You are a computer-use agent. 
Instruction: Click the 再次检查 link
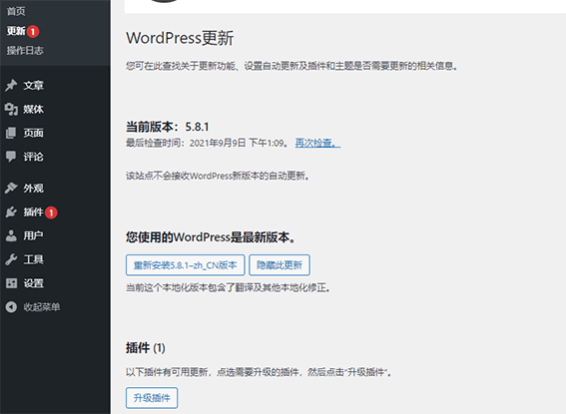(x=317, y=144)
